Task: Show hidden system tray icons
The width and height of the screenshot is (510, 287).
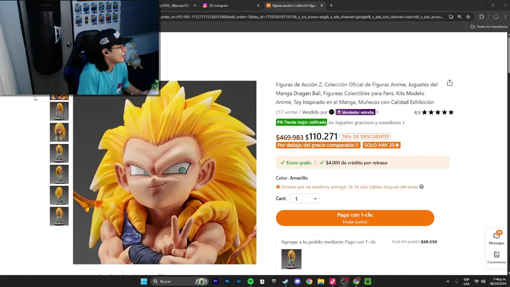Action: point(447,281)
